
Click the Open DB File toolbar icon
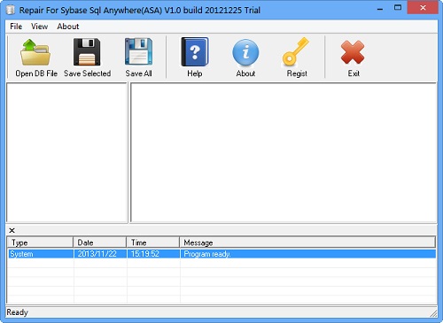(35, 52)
